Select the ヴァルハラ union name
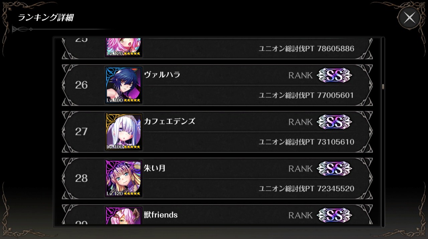428x239 pixels. click(x=162, y=75)
